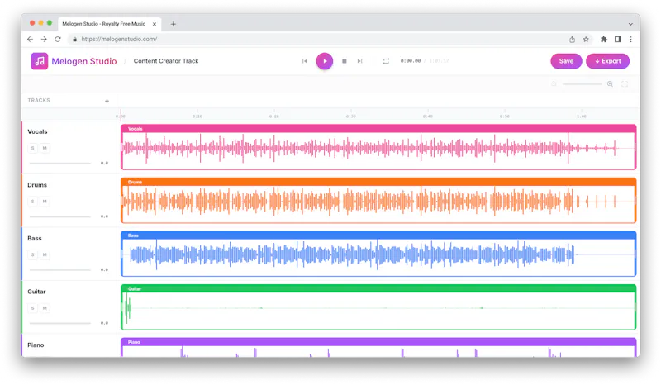Save the project with Save button
This screenshot has width=661, height=385.
(x=566, y=61)
